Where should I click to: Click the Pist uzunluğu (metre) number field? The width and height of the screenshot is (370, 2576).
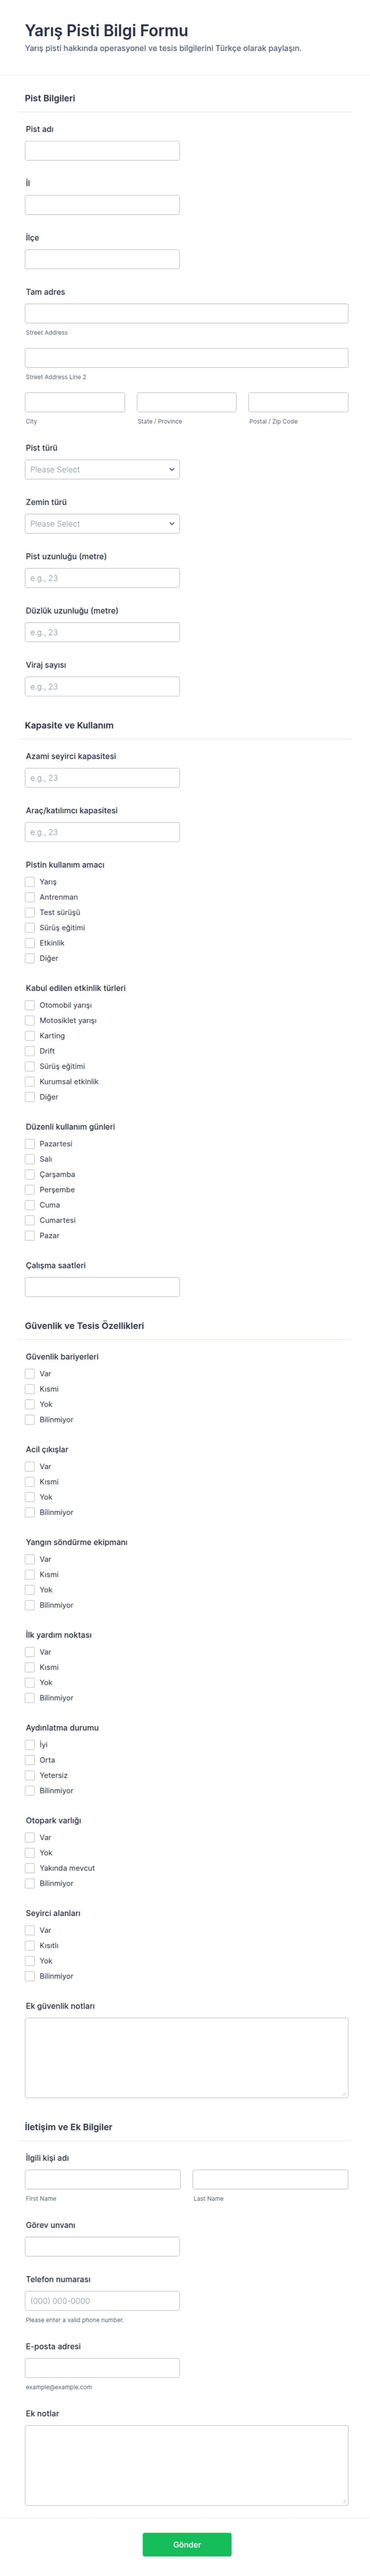point(102,578)
